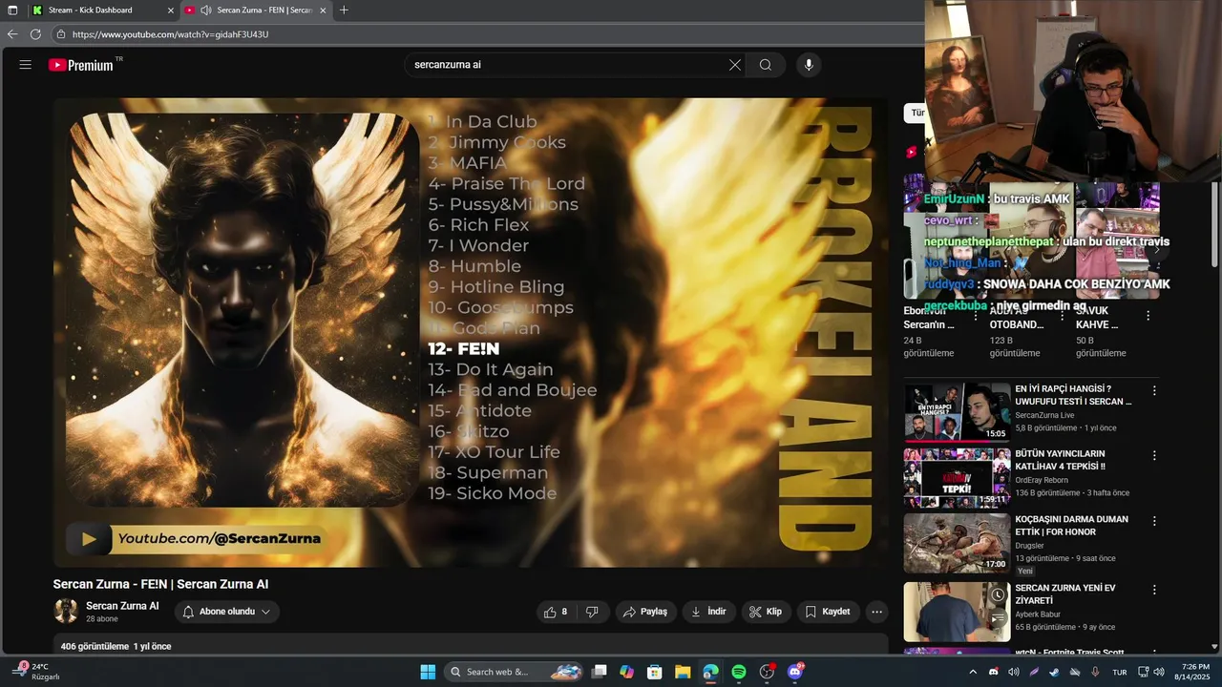The image size is (1222, 687).
Task: Open video titled KOÇBAŞINI DARMA DUMAN ETTİK
Action: point(1071,526)
